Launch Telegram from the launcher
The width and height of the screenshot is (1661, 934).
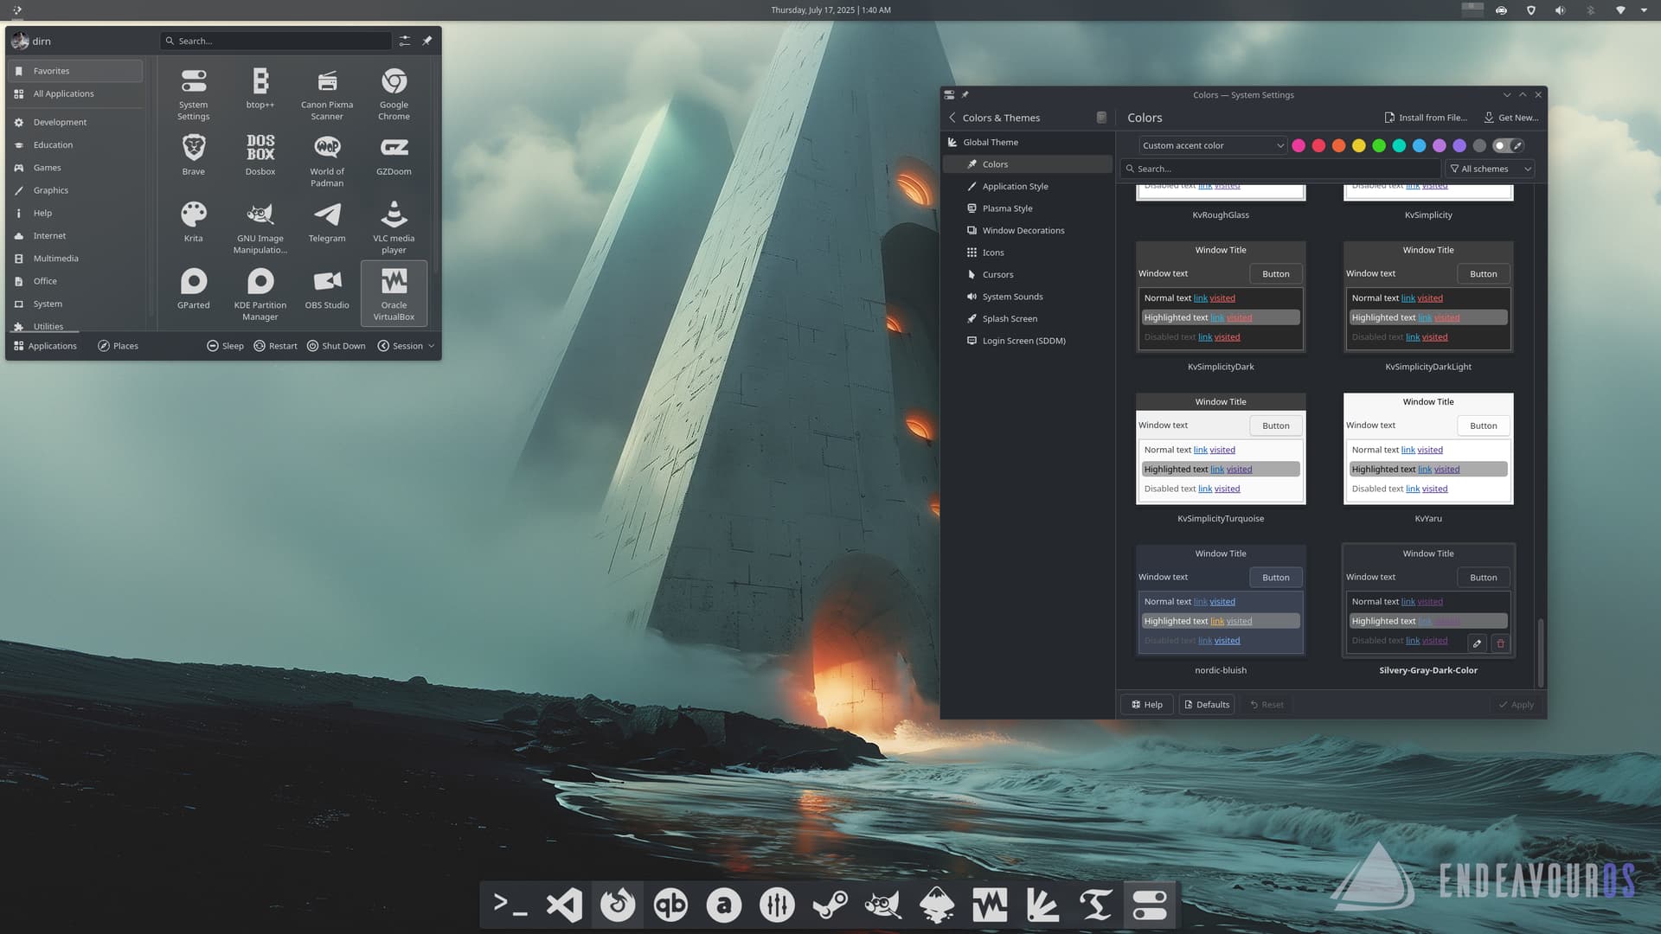(x=327, y=221)
